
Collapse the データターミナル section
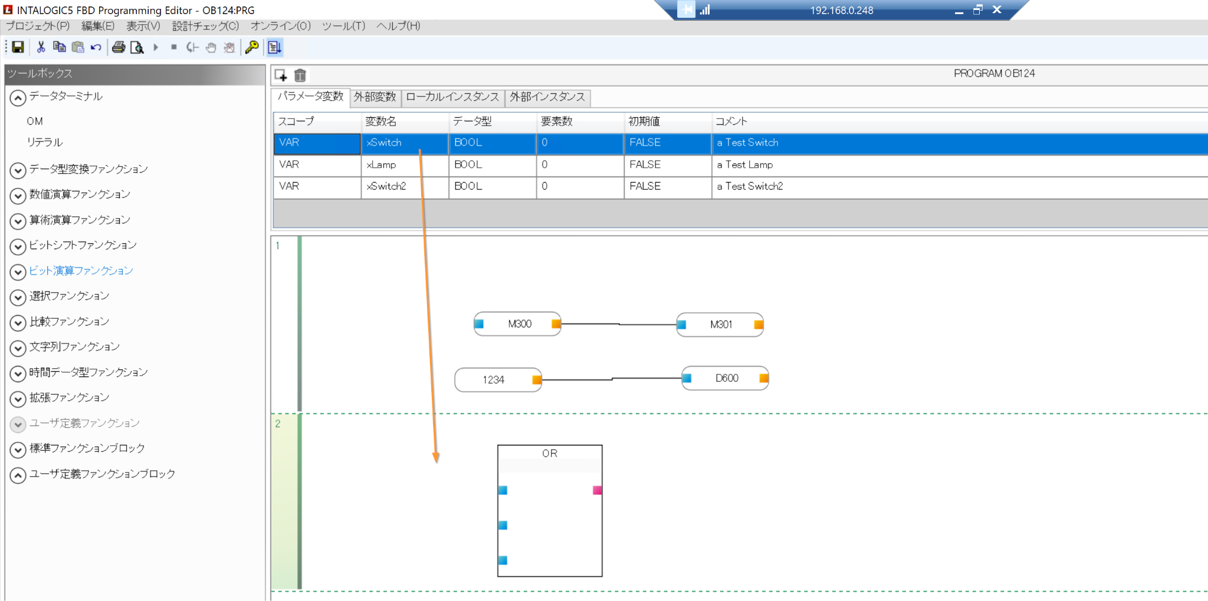pyautogui.click(x=18, y=98)
